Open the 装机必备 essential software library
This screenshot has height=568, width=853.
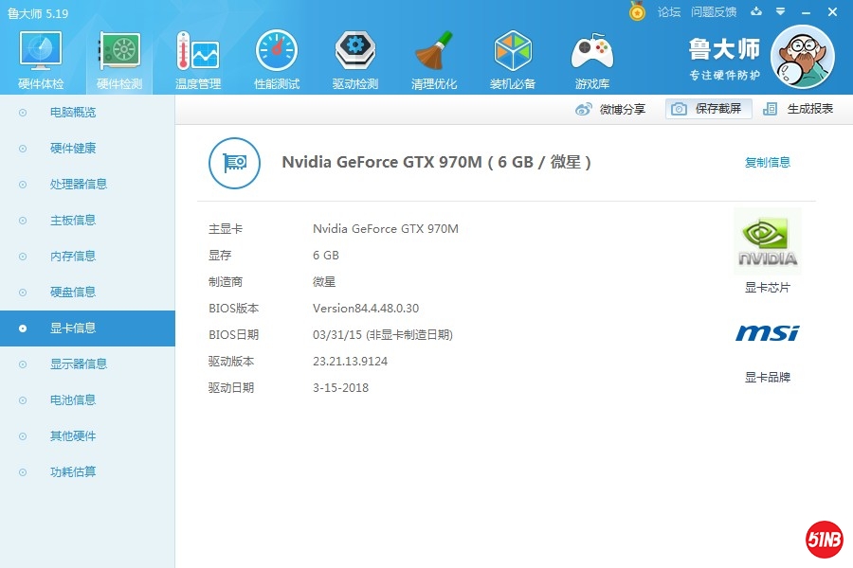click(512, 57)
